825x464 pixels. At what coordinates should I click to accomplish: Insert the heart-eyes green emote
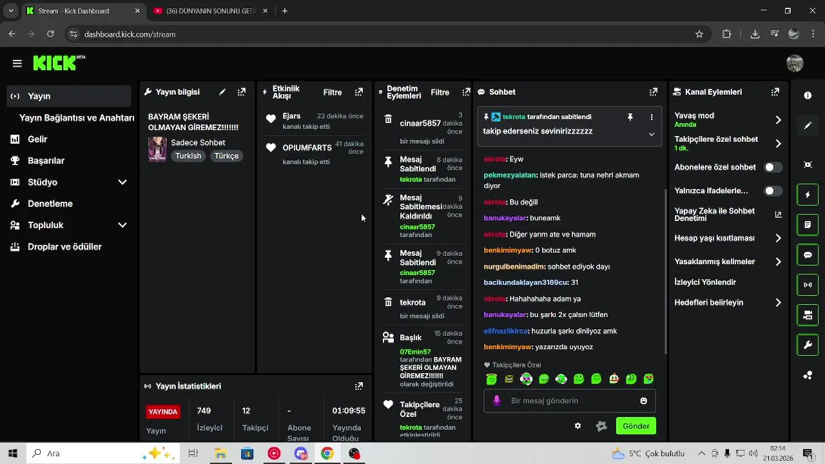(648, 379)
